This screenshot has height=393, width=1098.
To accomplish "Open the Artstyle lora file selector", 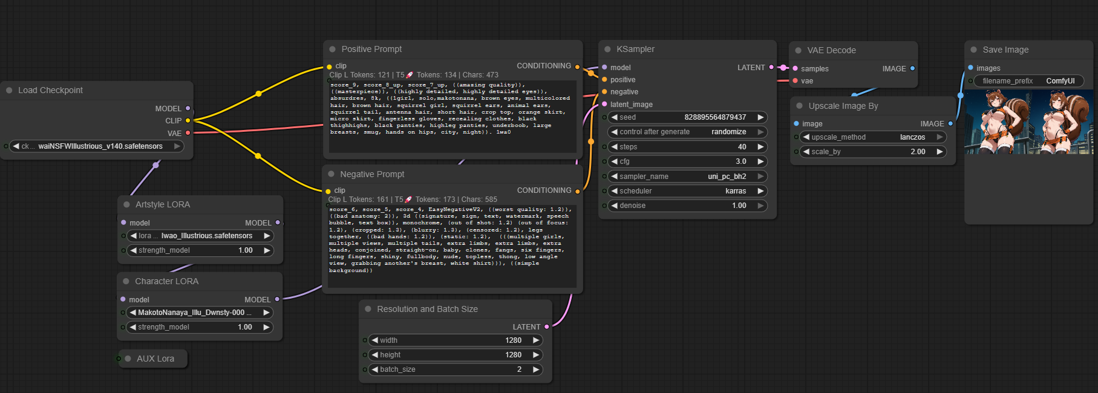I will point(200,236).
